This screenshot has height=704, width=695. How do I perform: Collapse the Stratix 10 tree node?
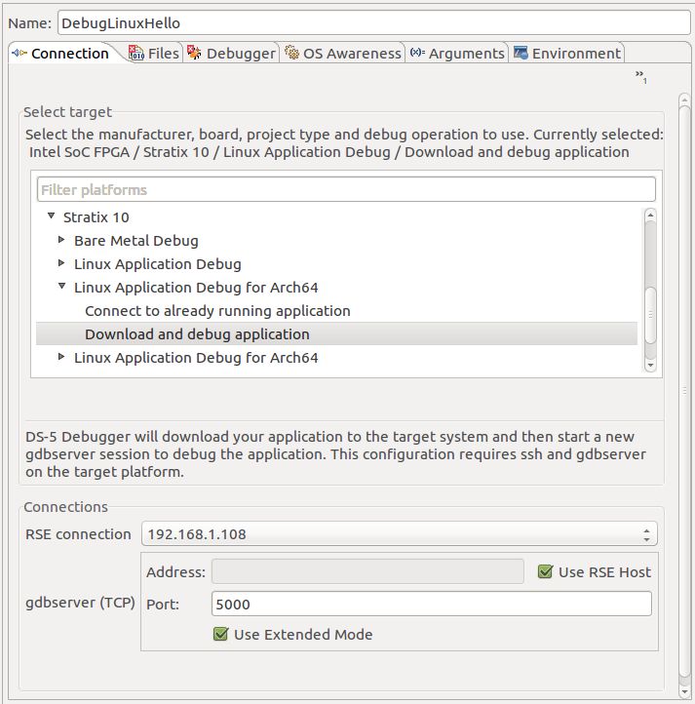tap(52, 216)
